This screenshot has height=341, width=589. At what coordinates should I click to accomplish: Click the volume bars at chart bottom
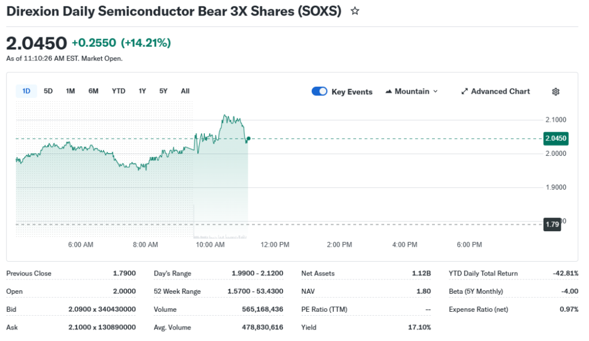click(x=221, y=236)
